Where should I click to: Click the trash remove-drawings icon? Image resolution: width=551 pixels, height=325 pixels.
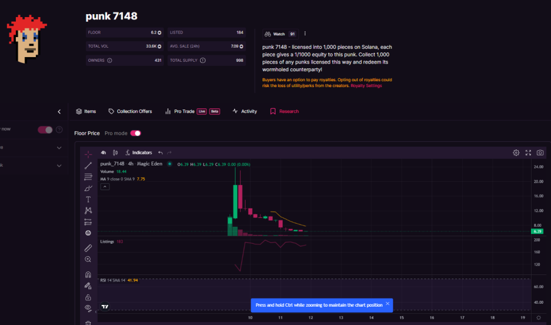click(88, 323)
